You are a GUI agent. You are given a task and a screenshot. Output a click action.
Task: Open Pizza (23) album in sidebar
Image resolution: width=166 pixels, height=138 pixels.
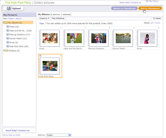click(14, 27)
